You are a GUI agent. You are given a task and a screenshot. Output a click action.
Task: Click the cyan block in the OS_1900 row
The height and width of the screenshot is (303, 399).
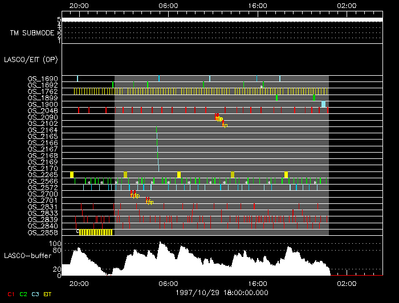[x=323, y=104]
